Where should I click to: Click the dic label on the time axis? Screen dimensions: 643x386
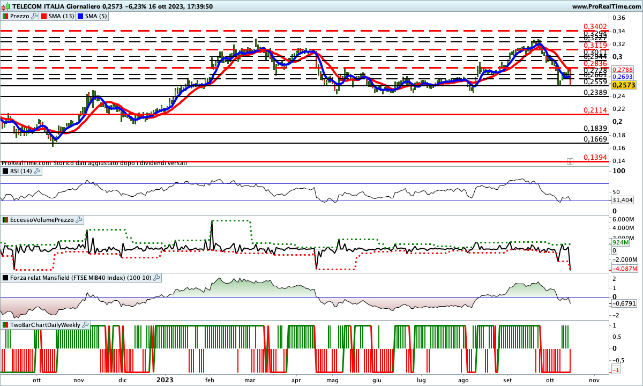(x=123, y=380)
